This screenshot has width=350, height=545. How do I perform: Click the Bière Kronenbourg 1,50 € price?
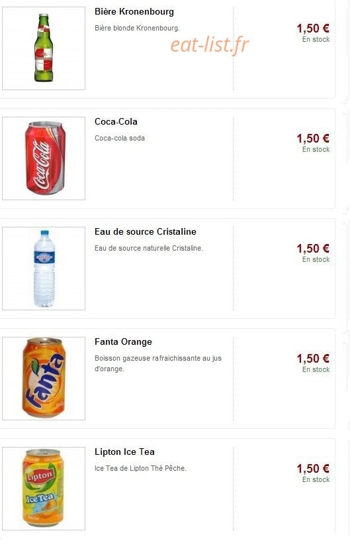(313, 29)
